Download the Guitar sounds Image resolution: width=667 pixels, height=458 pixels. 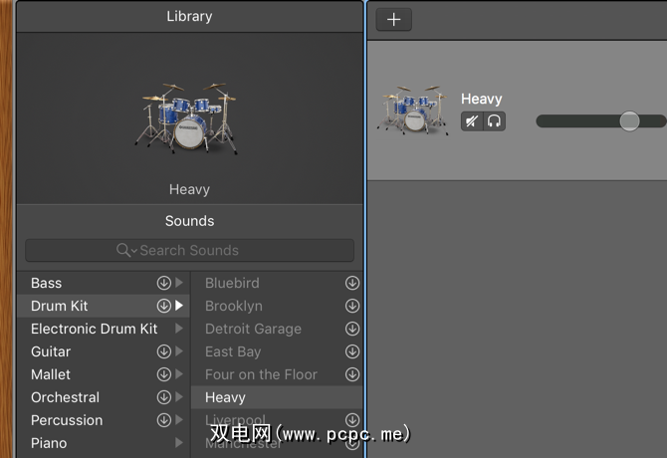tap(163, 351)
